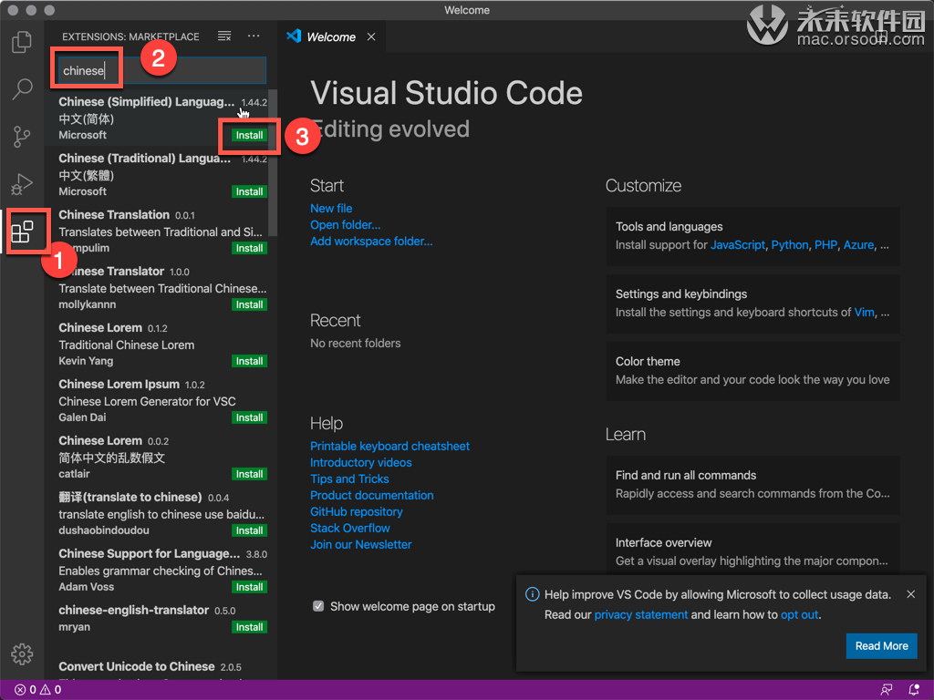The height and width of the screenshot is (700, 934).
Task: Open the Extensions view icon
Action: pos(22,232)
